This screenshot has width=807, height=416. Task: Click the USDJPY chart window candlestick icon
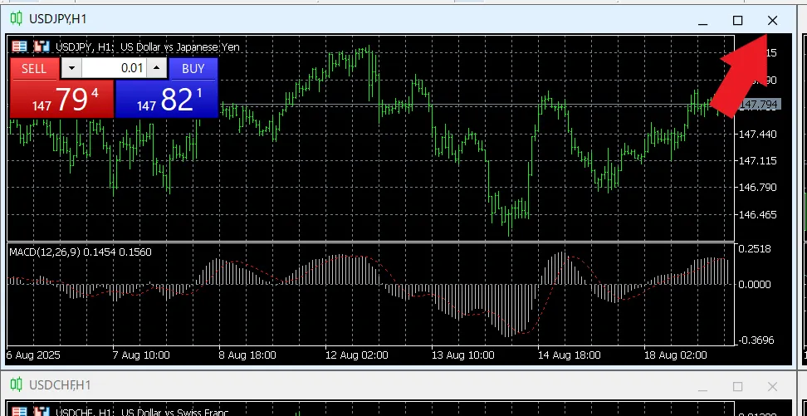17,19
